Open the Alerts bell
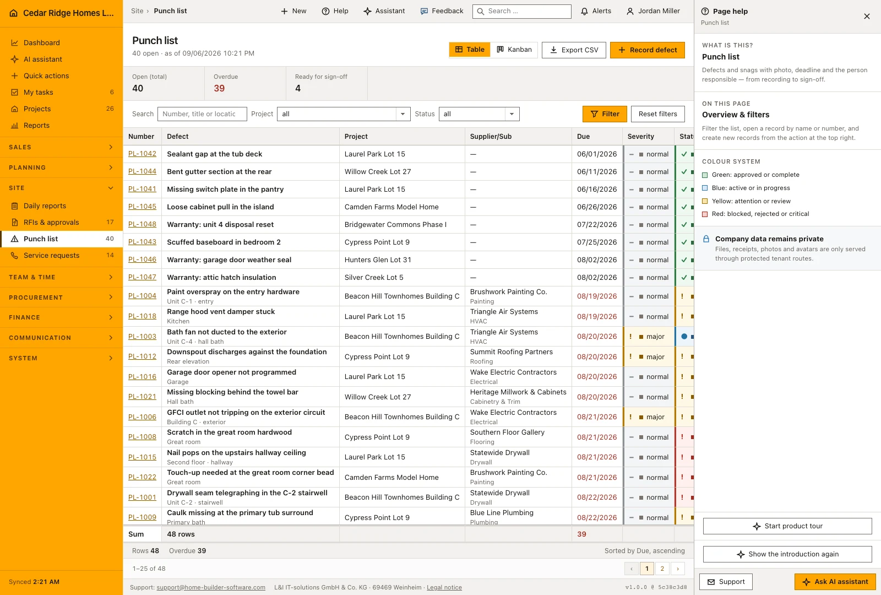 click(x=596, y=11)
